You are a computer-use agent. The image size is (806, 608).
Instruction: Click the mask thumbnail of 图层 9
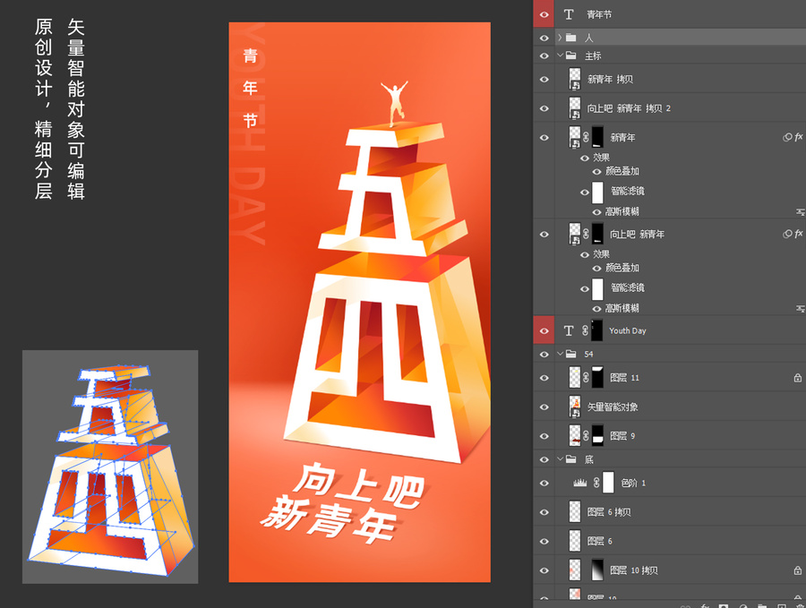tap(597, 436)
